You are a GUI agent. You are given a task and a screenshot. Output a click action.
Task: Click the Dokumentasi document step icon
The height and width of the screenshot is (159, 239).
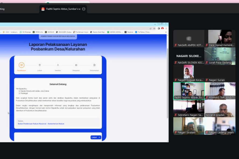94,65
